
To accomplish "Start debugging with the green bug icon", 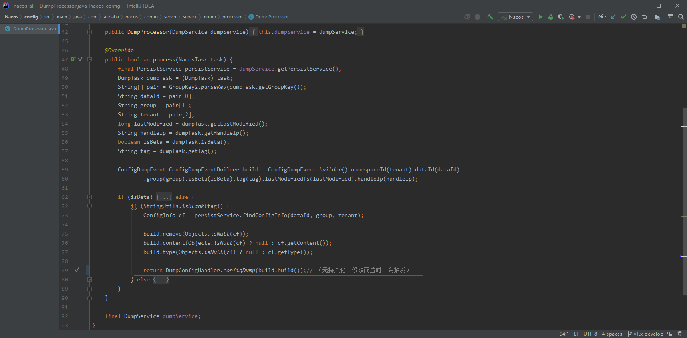I will click(x=551, y=17).
